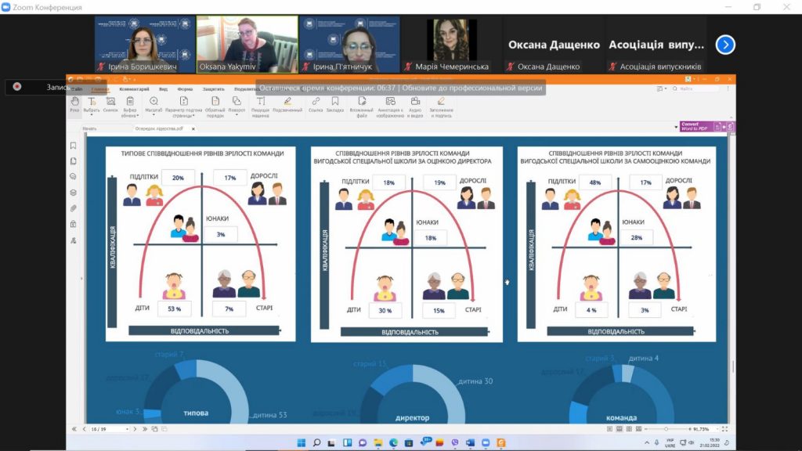Viewport: 802px width, 451px height.
Task: Activate the Highlight (Подсвеченный) tool
Action: click(x=287, y=103)
